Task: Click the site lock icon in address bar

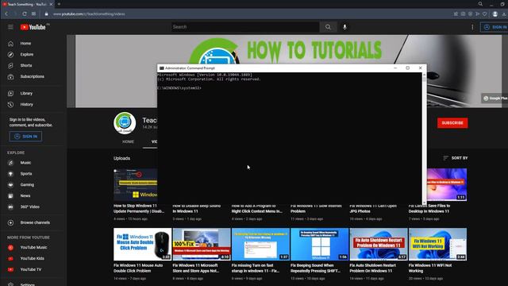Action: pyautogui.click(x=46, y=14)
